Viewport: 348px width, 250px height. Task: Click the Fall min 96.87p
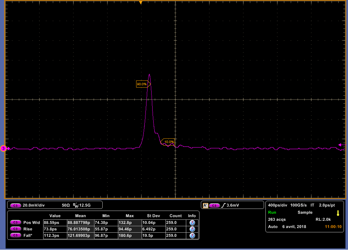106,236
